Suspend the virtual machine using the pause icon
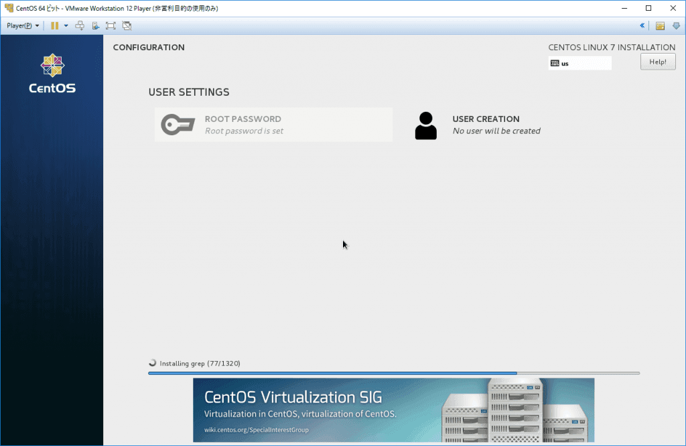 [55, 25]
